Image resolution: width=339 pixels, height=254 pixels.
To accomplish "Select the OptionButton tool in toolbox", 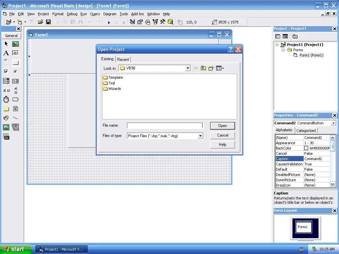I will click(x=15, y=71).
